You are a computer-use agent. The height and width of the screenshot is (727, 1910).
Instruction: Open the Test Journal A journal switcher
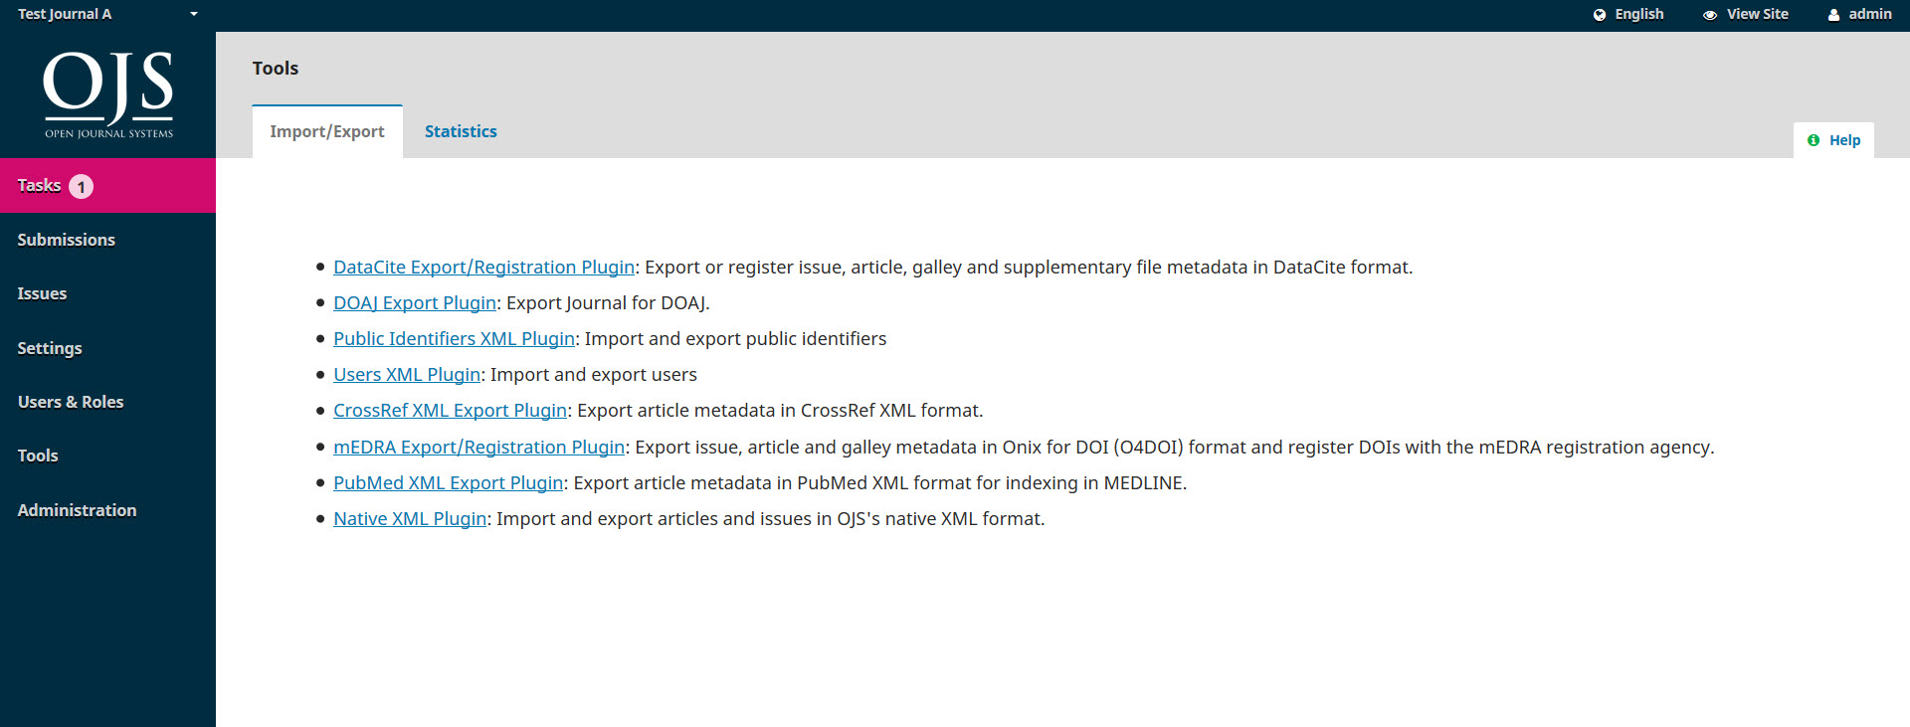pos(107,14)
